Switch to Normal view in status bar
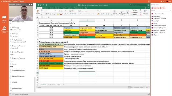 (129, 87)
